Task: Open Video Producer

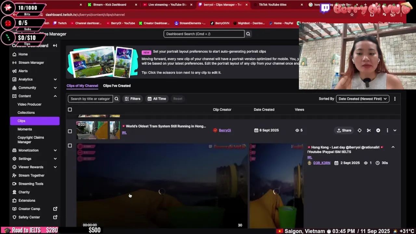Action: (x=29, y=104)
